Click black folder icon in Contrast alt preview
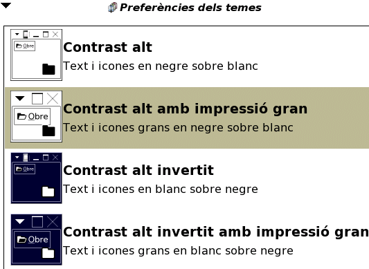The image size is (369, 269). pyautogui.click(x=48, y=69)
